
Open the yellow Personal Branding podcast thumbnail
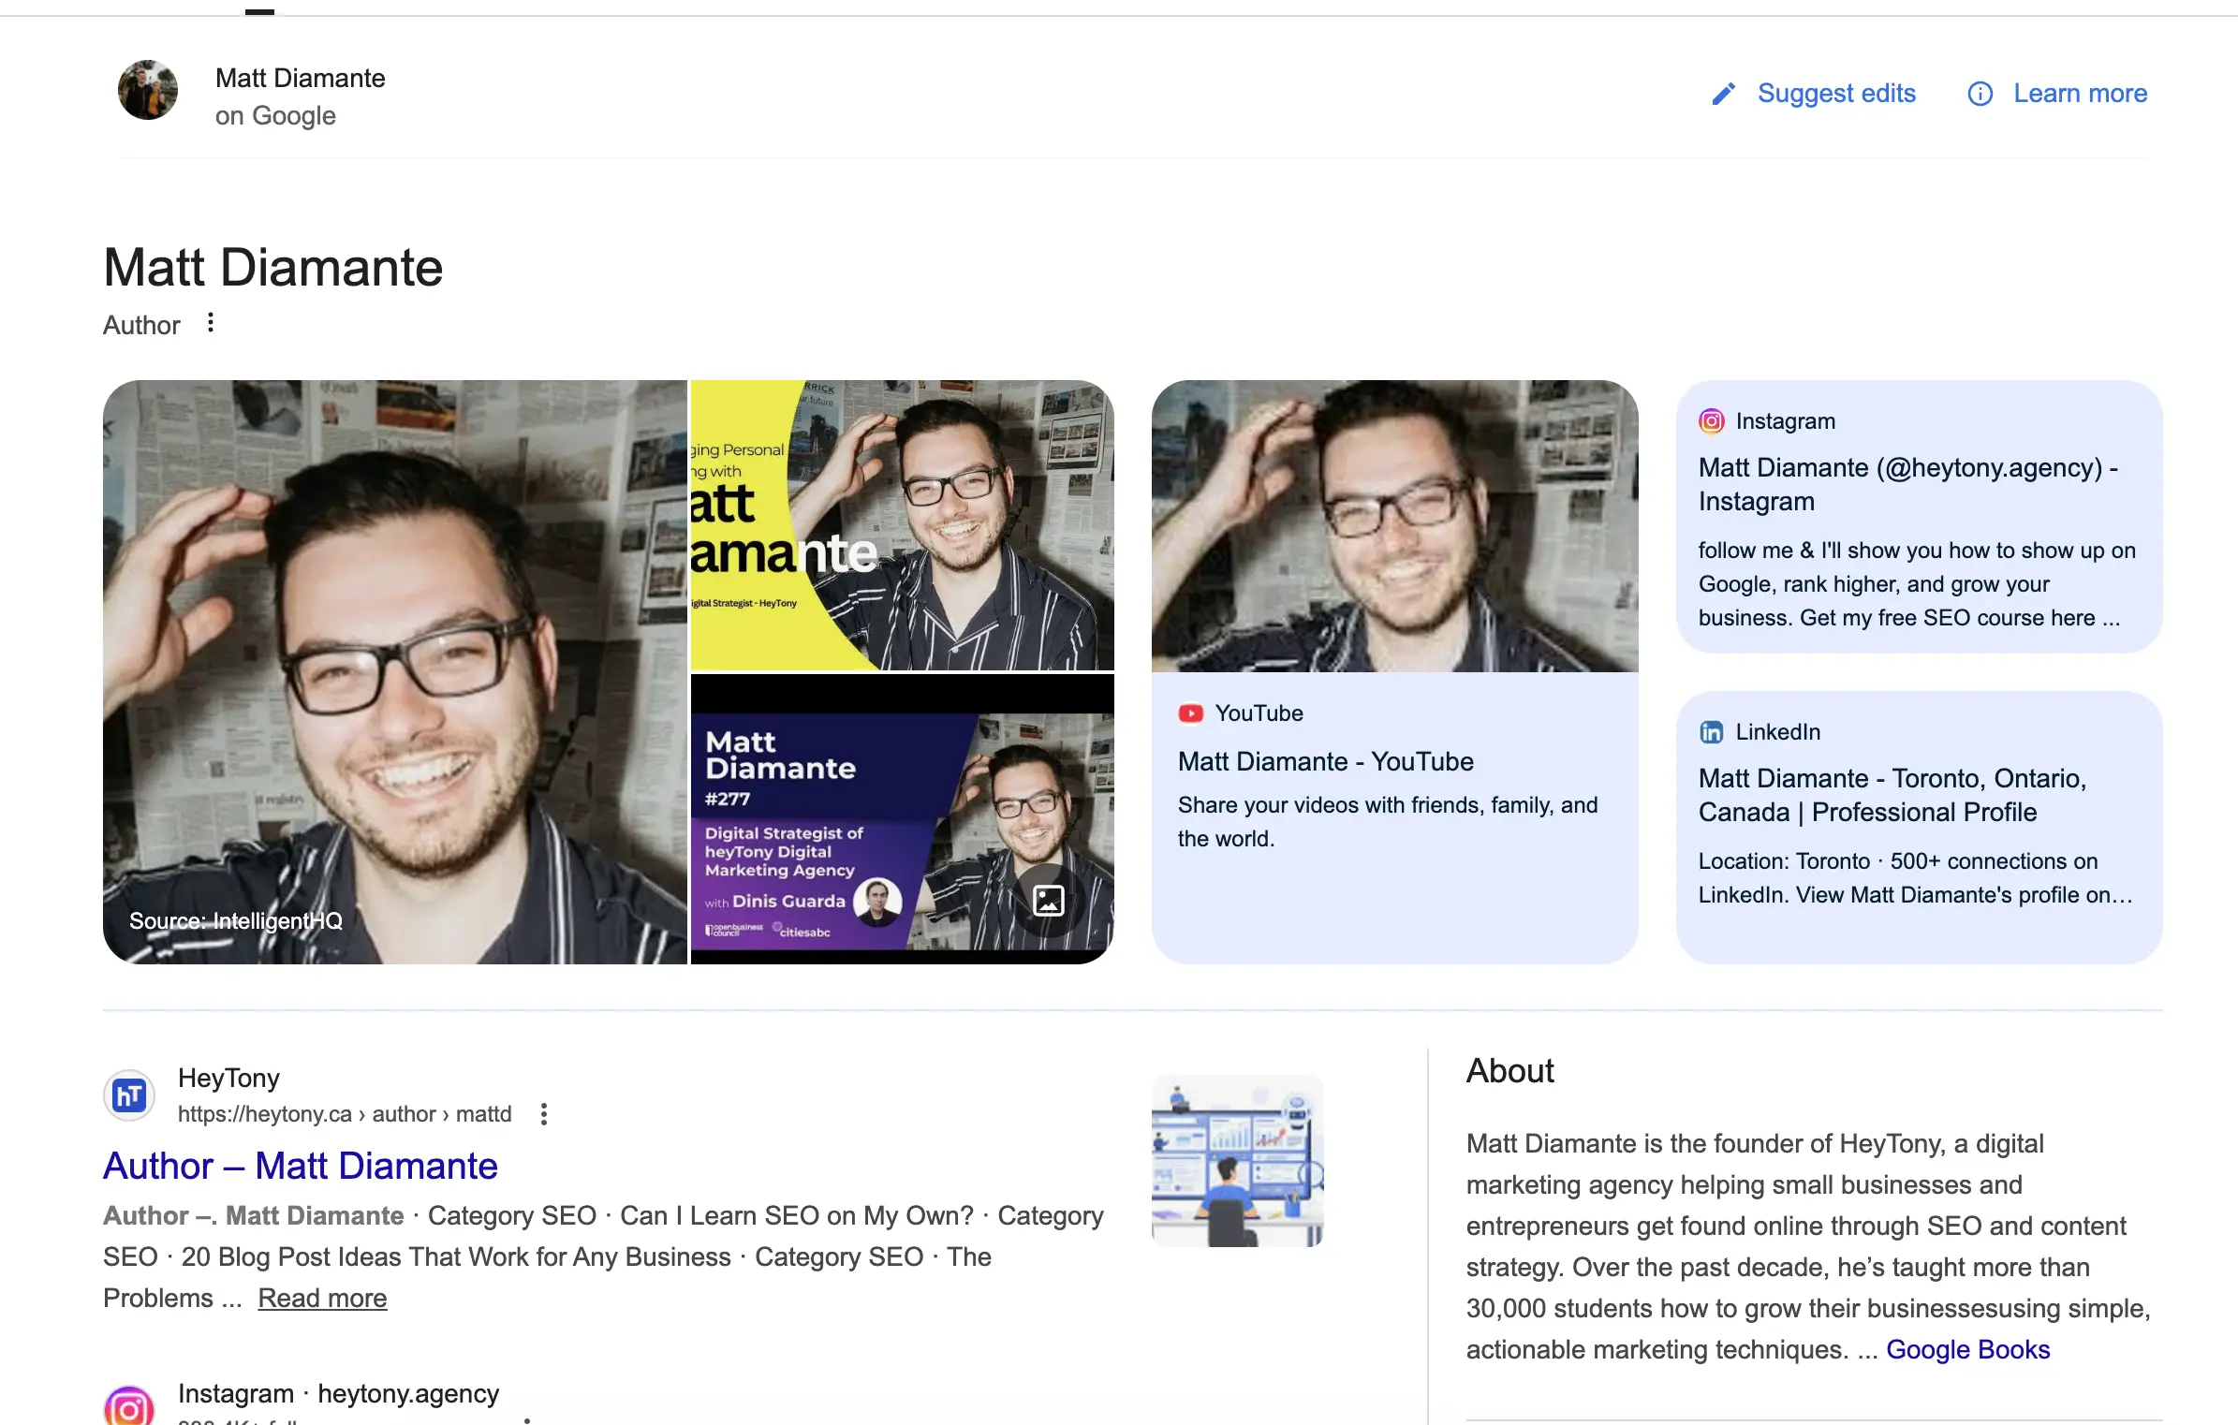tap(902, 524)
